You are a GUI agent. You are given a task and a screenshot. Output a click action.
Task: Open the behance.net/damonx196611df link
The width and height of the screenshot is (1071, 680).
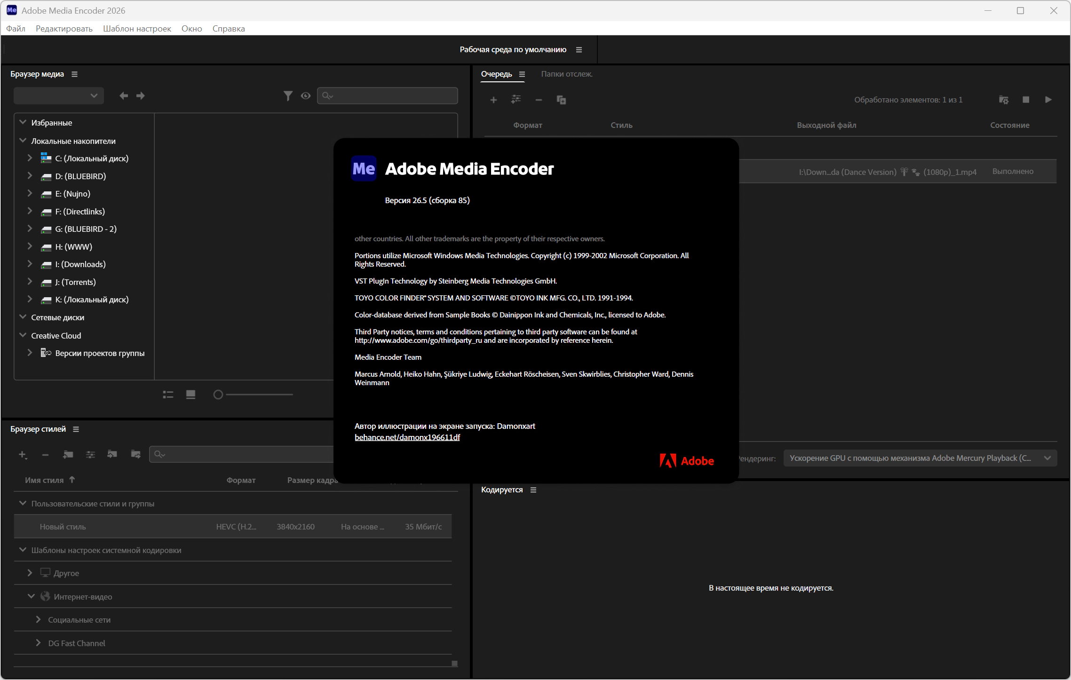[407, 437]
